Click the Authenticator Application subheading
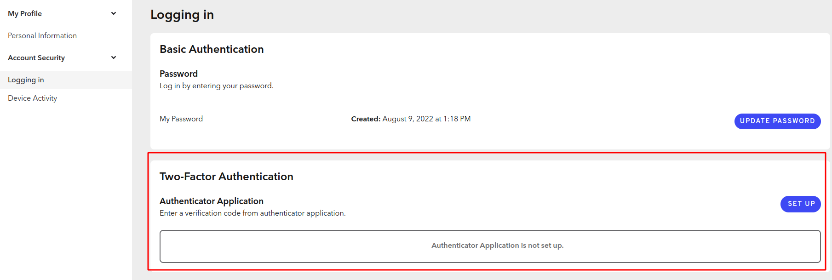The width and height of the screenshot is (832, 280). [212, 201]
